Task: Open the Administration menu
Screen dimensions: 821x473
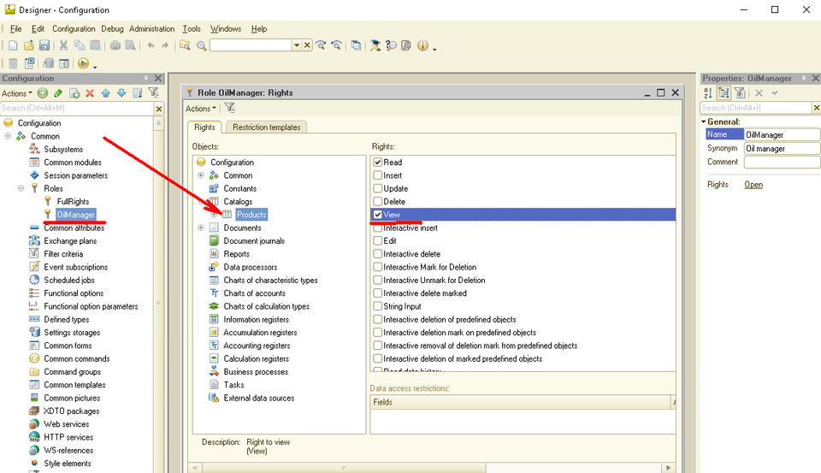Action: (151, 29)
